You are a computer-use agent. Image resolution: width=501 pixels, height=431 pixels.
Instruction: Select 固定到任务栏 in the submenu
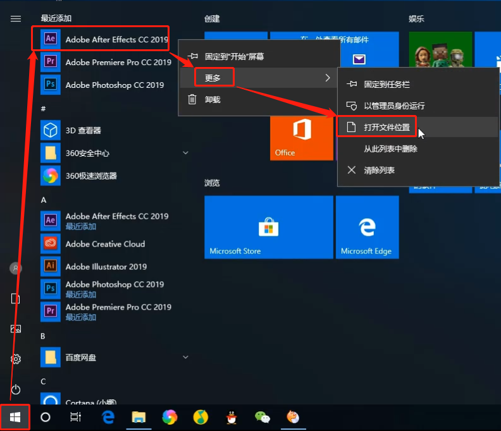pos(418,84)
